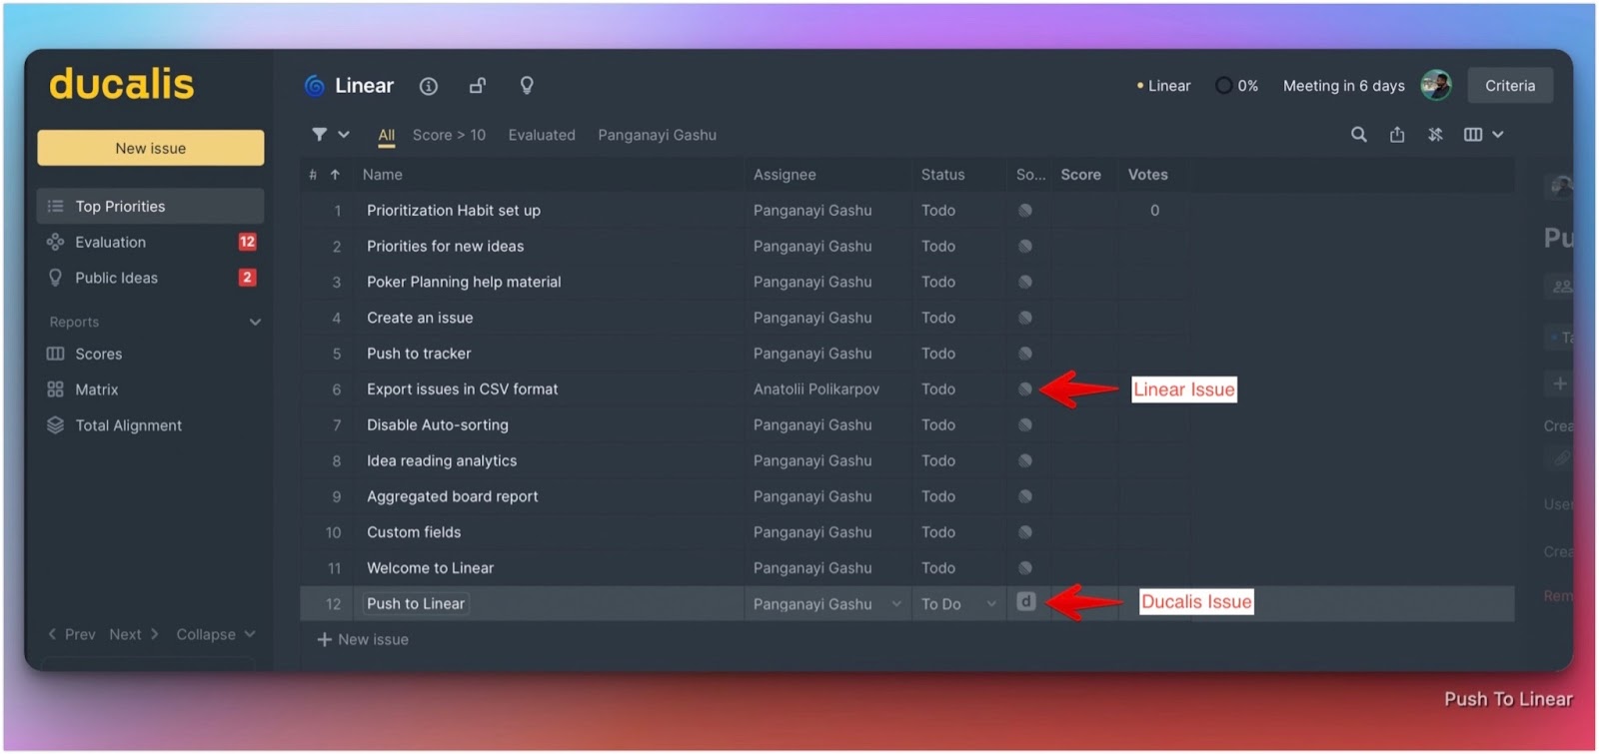Sort by Votes column header
1599x754 pixels.
click(1147, 175)
